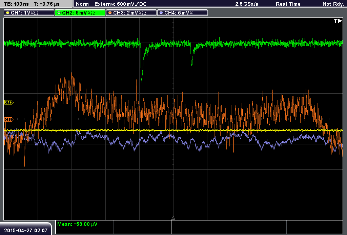The width and height of the screenshot is (347, 235).
Task: Click the blue C4 ground level marker
Action: tap(9, 138)
